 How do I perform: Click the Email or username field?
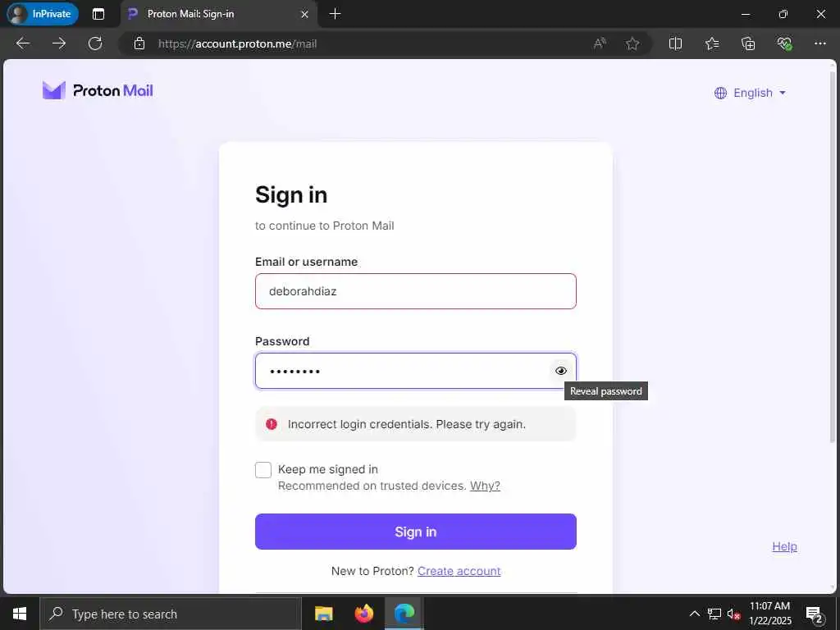pyautogui.click(x=416, y=291)
